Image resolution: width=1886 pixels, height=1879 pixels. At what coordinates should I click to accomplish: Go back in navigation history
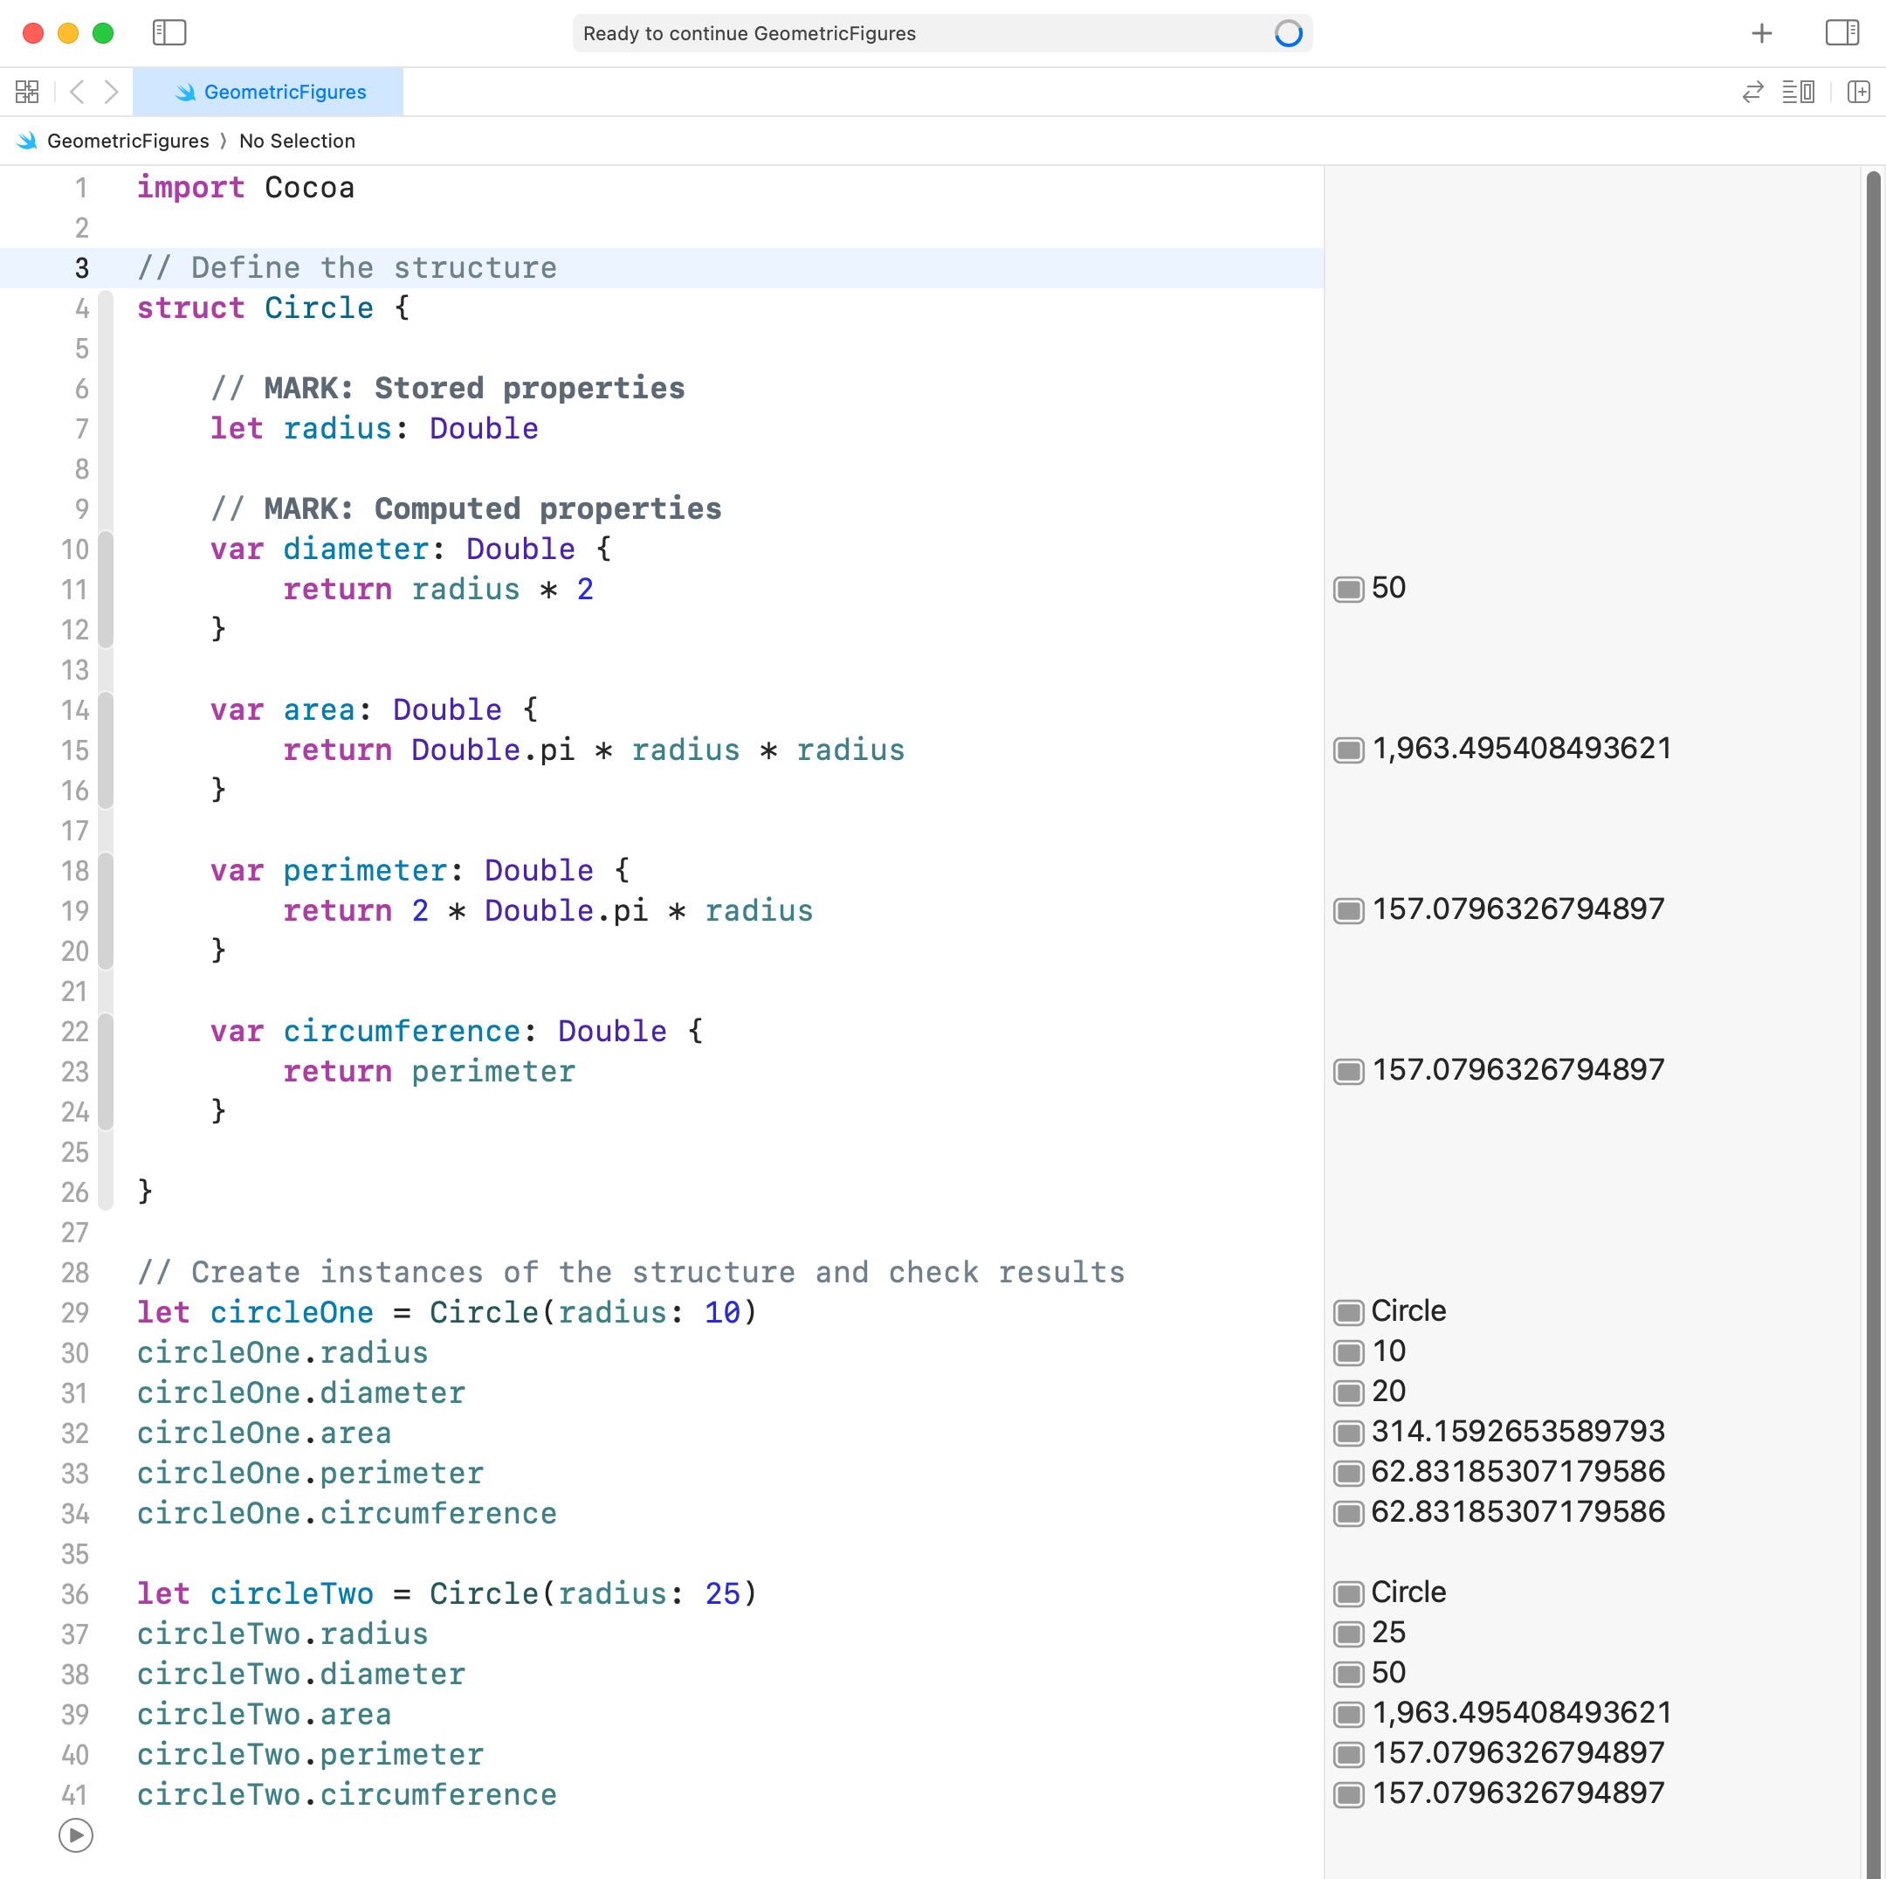[77, 92]
